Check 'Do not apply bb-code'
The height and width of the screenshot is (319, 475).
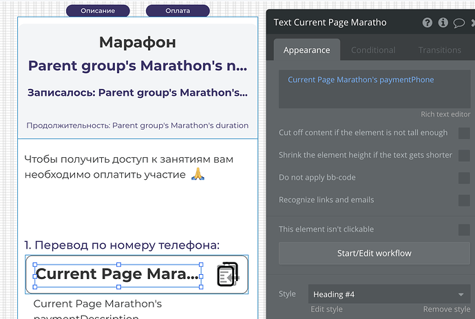click(x=464, y=178)
